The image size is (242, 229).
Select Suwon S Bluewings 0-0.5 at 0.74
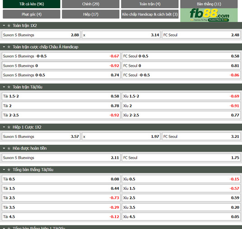(x=61, y=75)
